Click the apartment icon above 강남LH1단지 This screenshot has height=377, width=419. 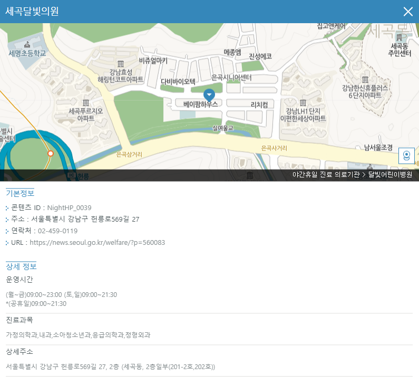[x=303, y=103]
